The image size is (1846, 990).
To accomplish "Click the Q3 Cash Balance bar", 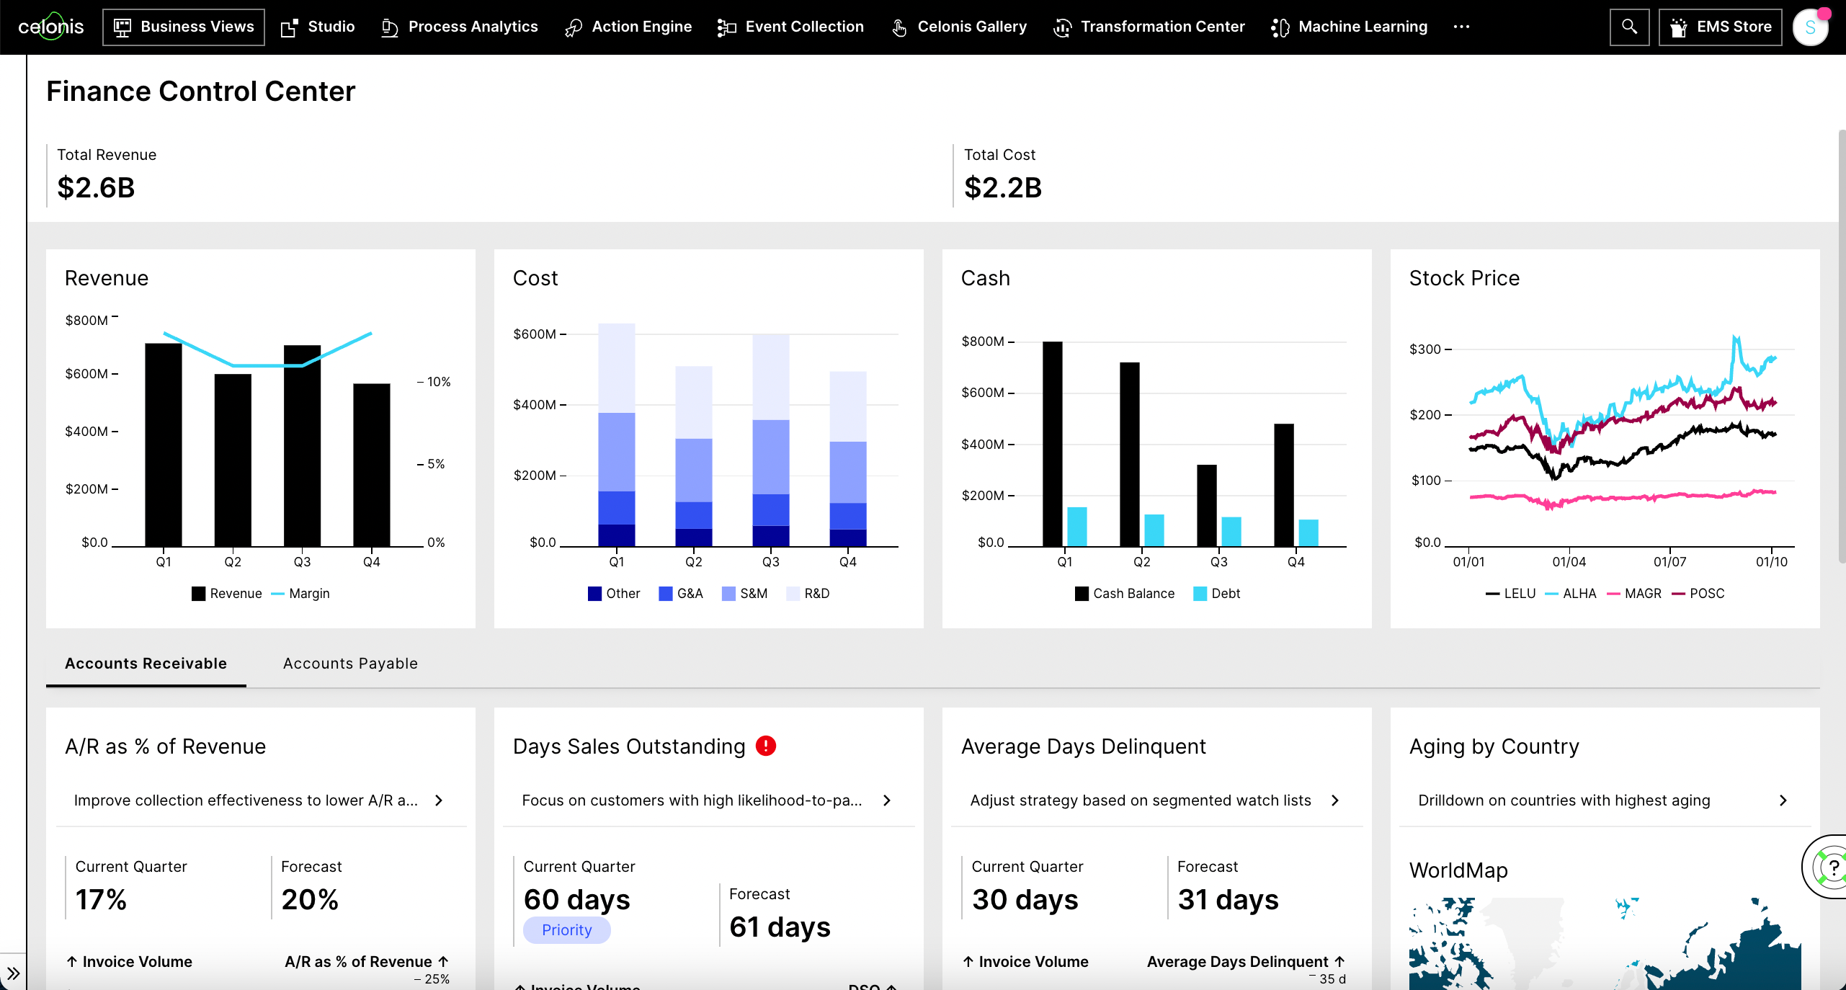I will 1207,506.
